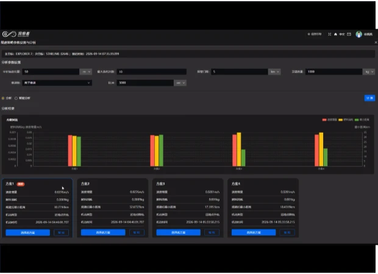Click the 方案1 card title
Image resolution: width=378 pixels, height=274 pixels.
click(x=10, y=184)
